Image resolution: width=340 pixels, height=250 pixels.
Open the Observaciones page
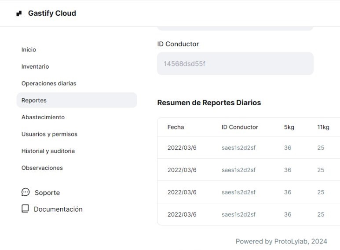tap(42, 168)
